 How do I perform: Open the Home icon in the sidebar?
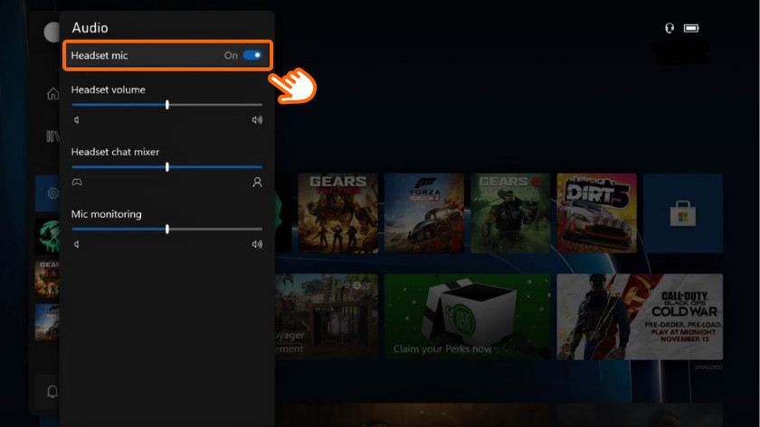(x=52, y=94)
